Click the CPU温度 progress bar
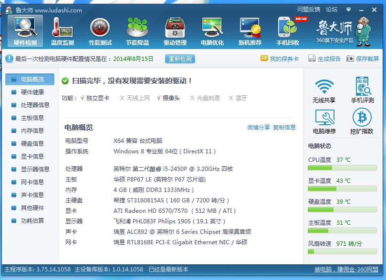 coord(342,168)
